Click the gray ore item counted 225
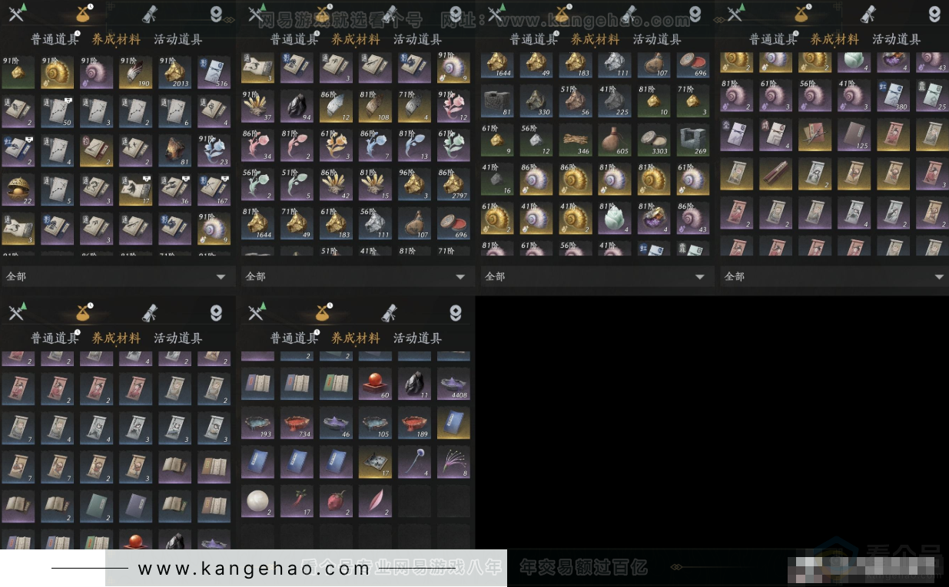This screenshot has width=949, height=587. click(616, 101)
